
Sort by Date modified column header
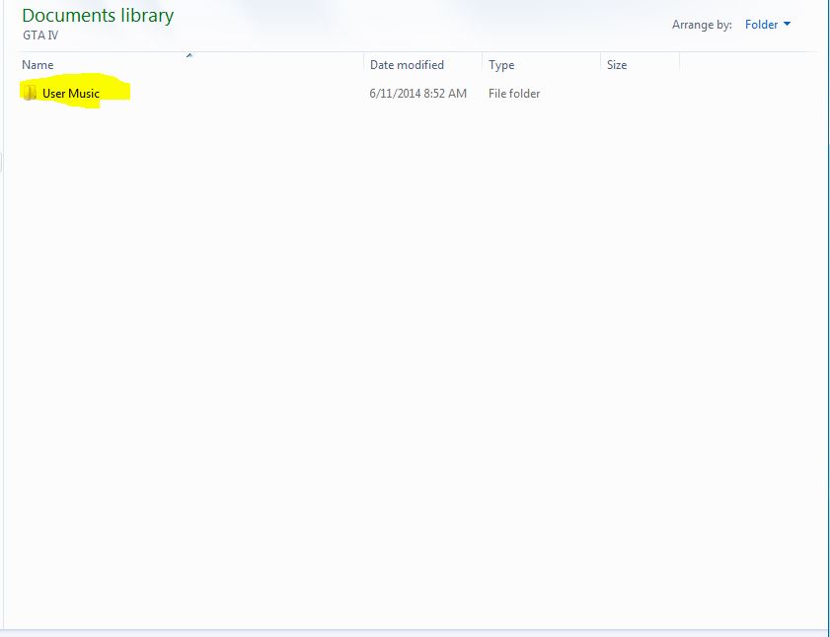(407, 64)
